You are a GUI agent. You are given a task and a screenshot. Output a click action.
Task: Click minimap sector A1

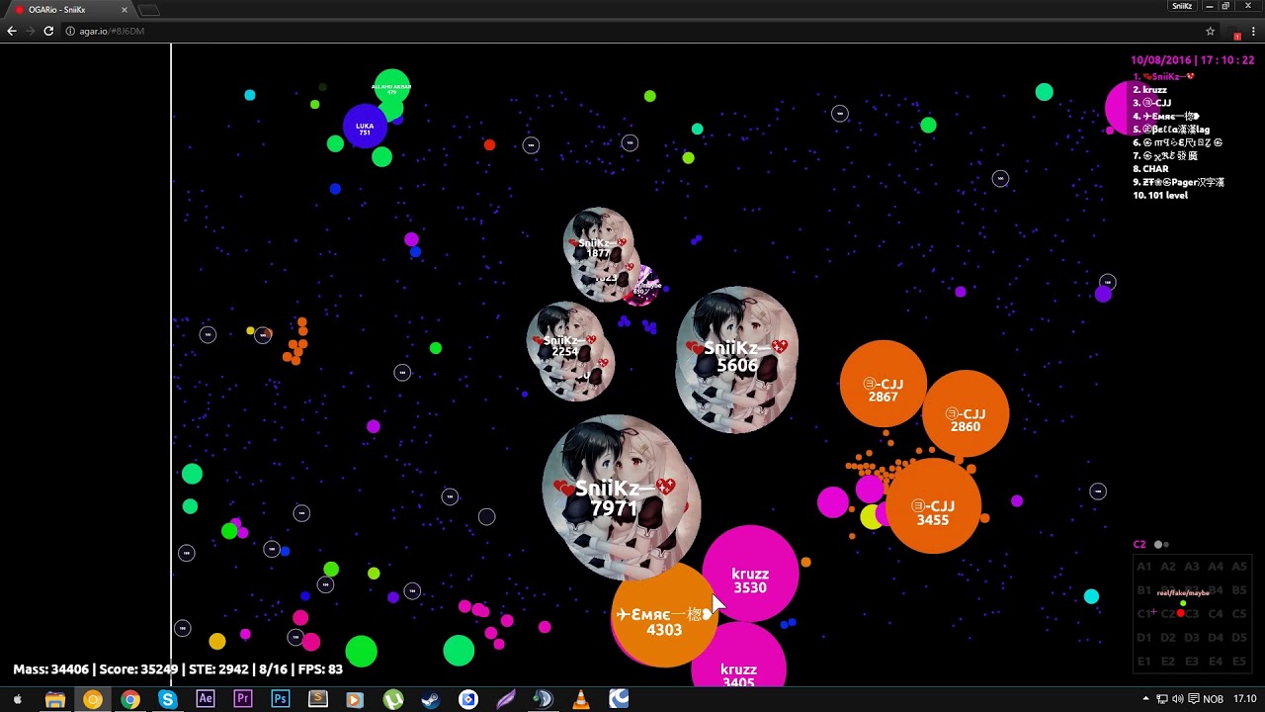tap(1144, 567)
